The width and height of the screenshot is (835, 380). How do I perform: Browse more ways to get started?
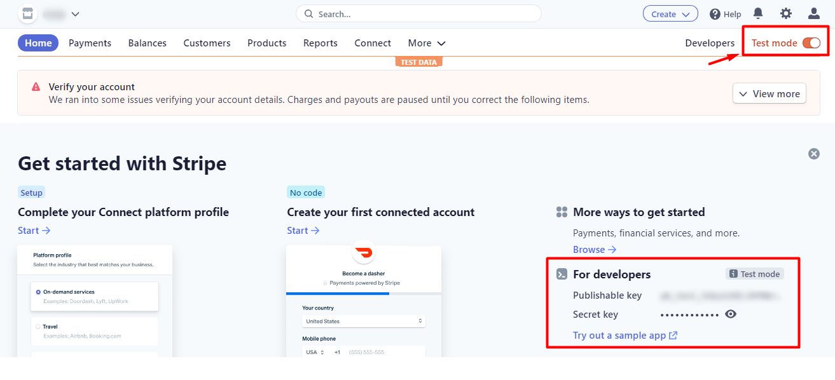pyautogui.click(x=595, y=250)
